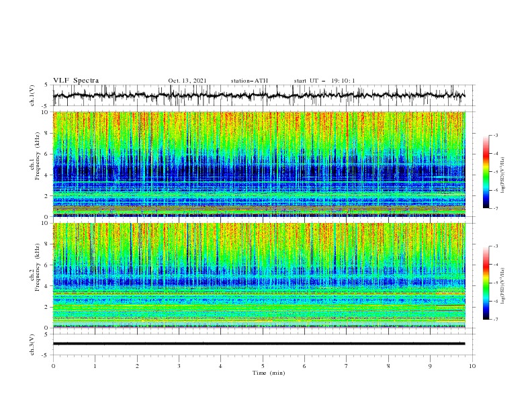Click time axis tick label '8'
This screenshot has height=411, width=532.
coord(388,366)
